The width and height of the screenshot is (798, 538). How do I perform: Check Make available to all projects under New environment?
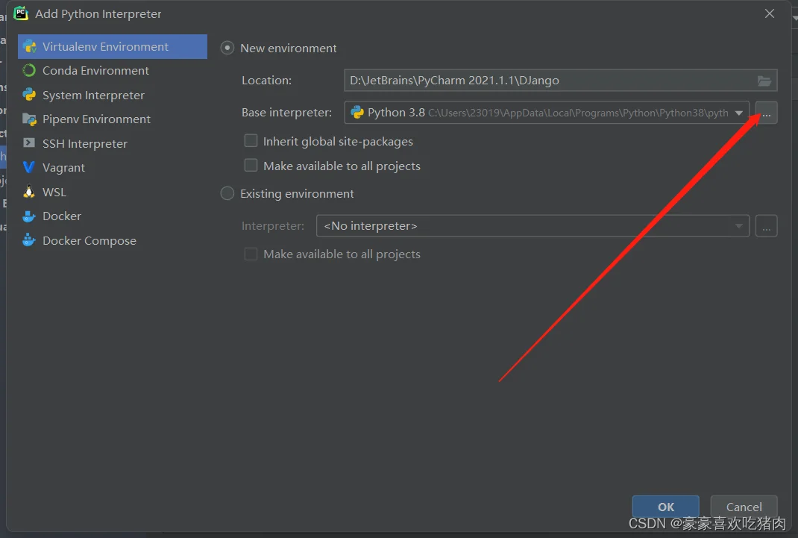click(x=251, y=166)
